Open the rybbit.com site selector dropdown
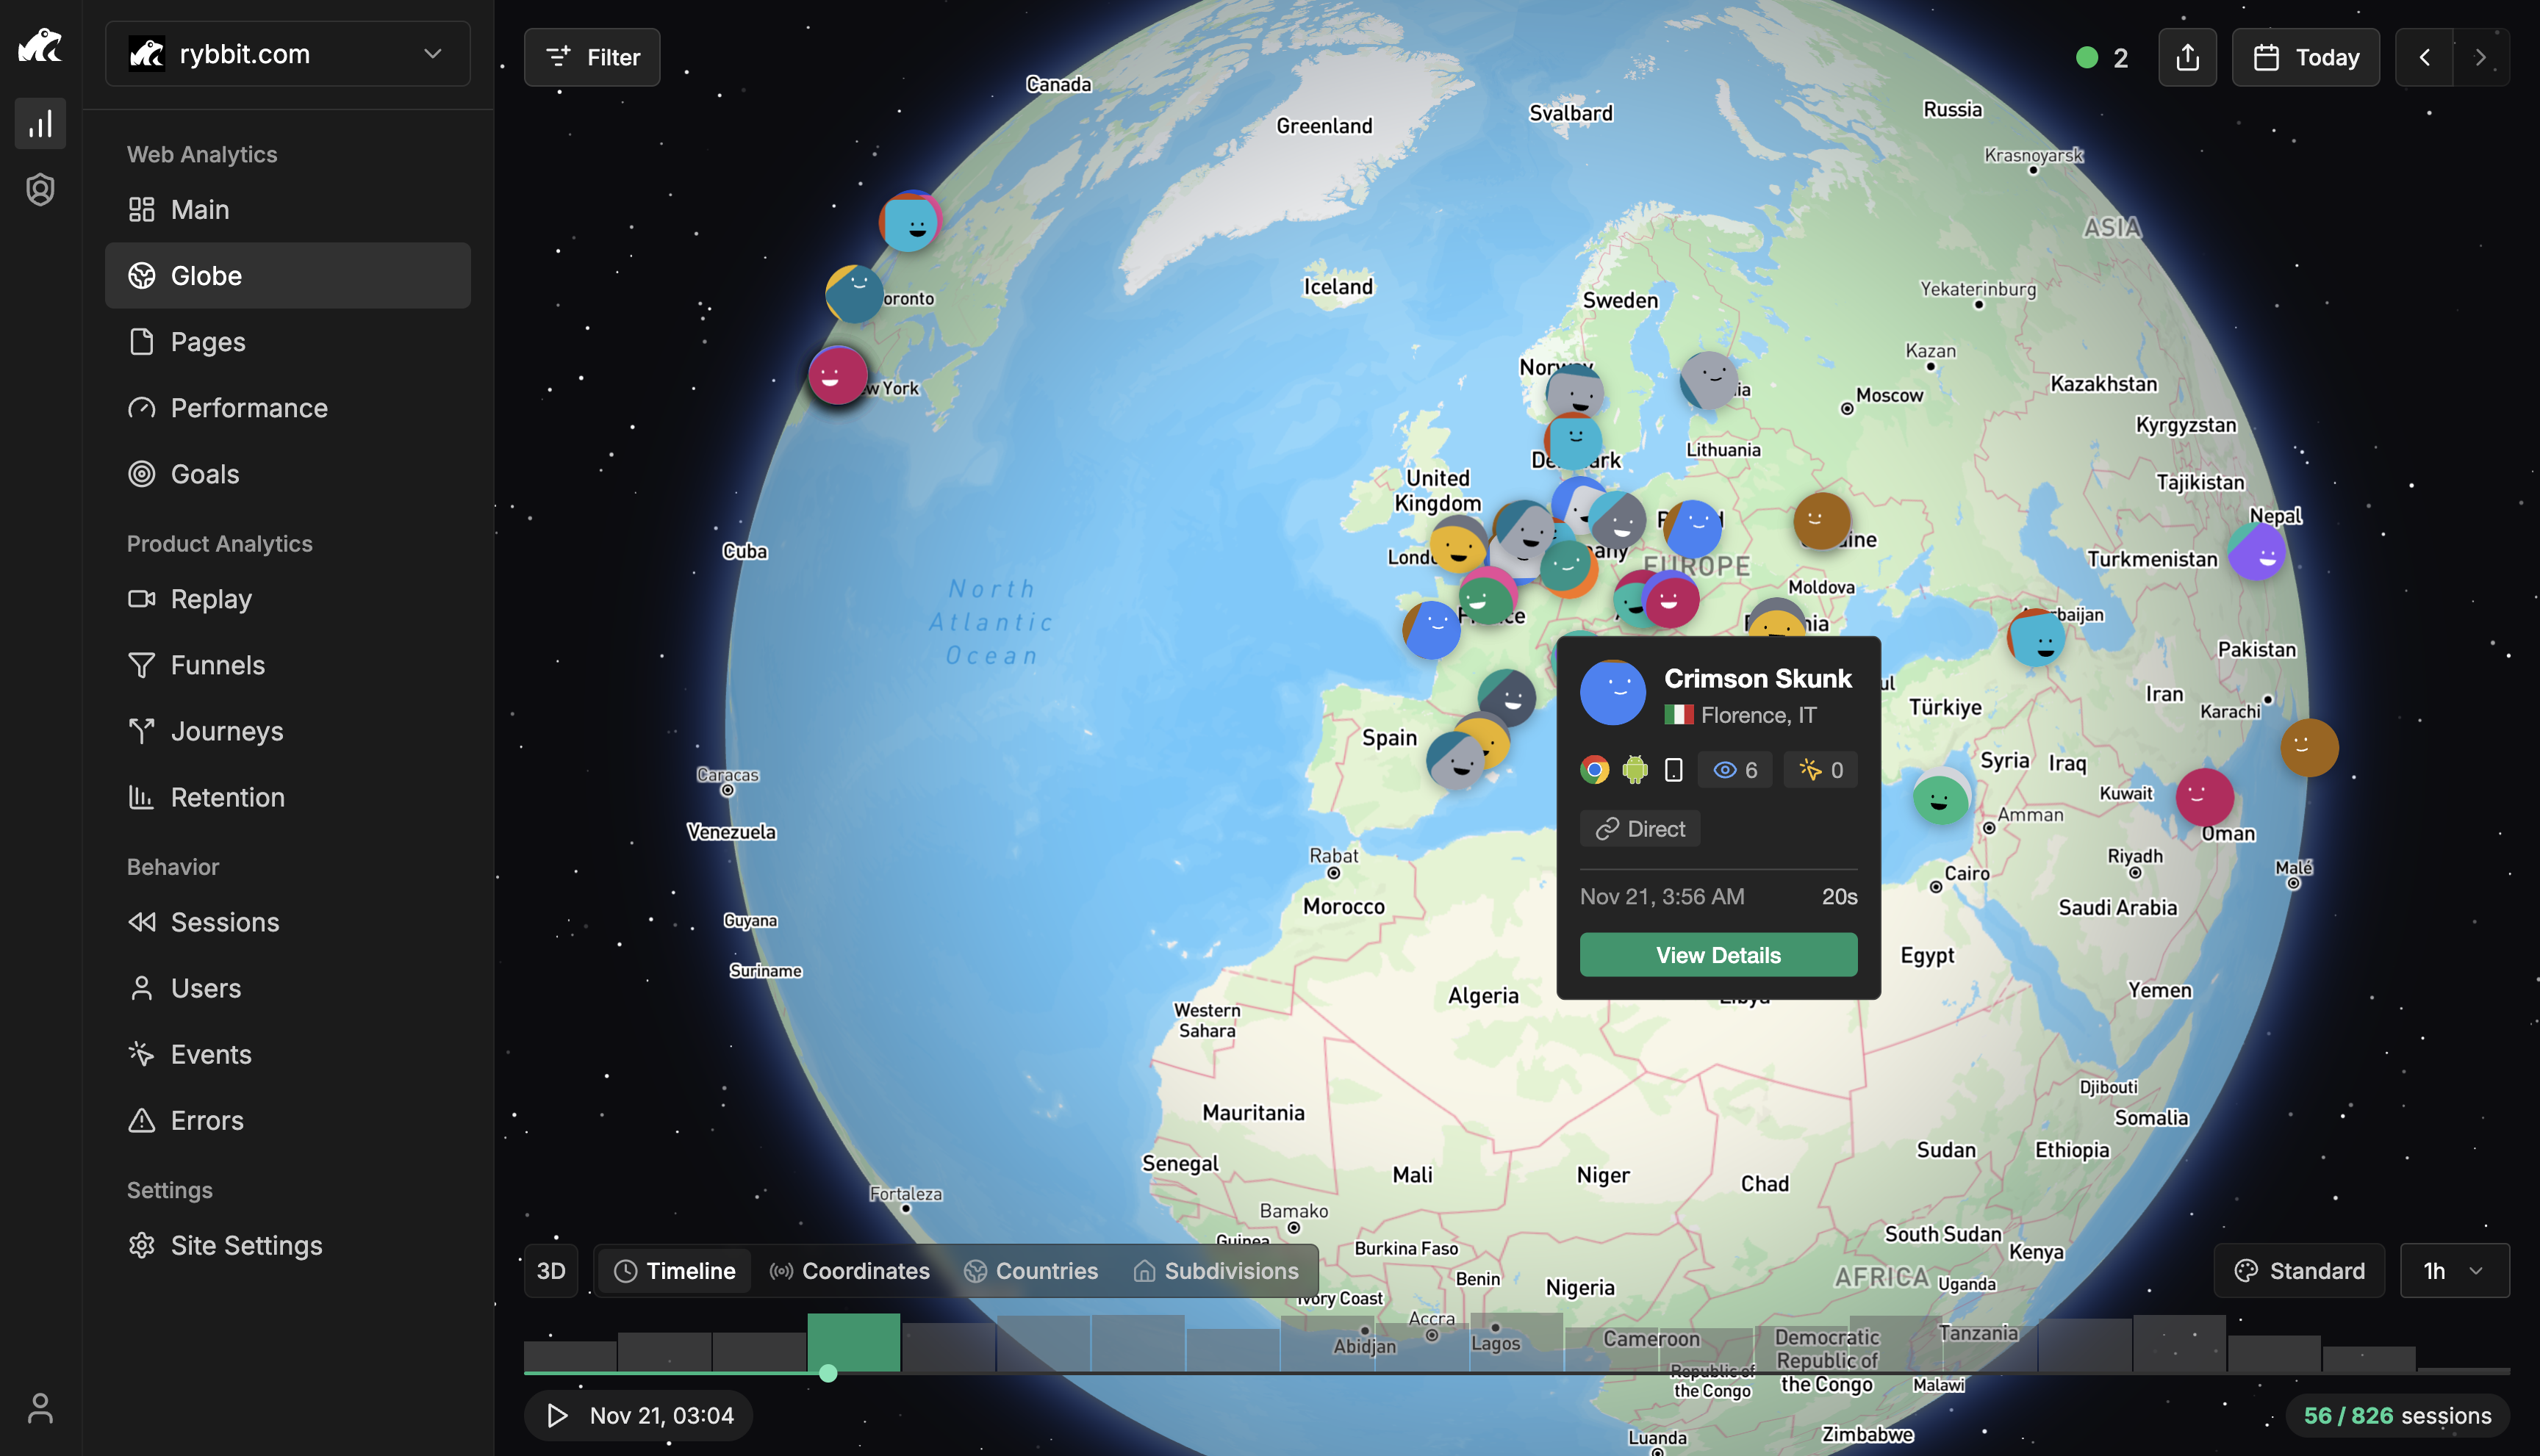 287,54
